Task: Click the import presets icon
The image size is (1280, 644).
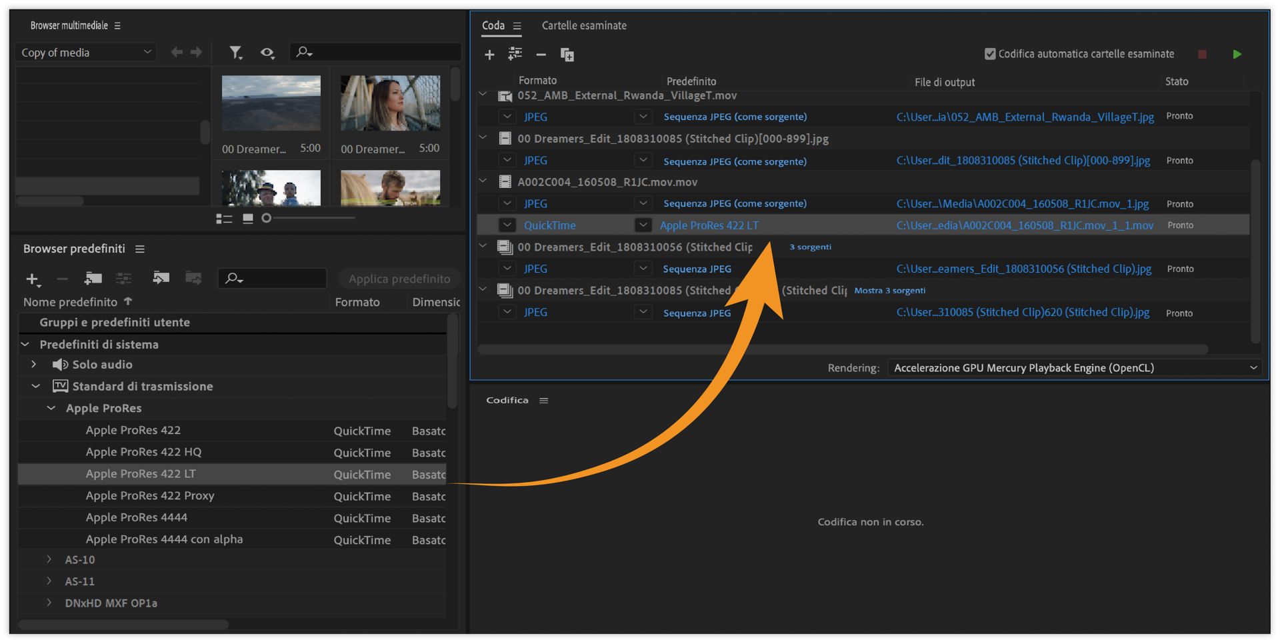Action: click(161, 278)
